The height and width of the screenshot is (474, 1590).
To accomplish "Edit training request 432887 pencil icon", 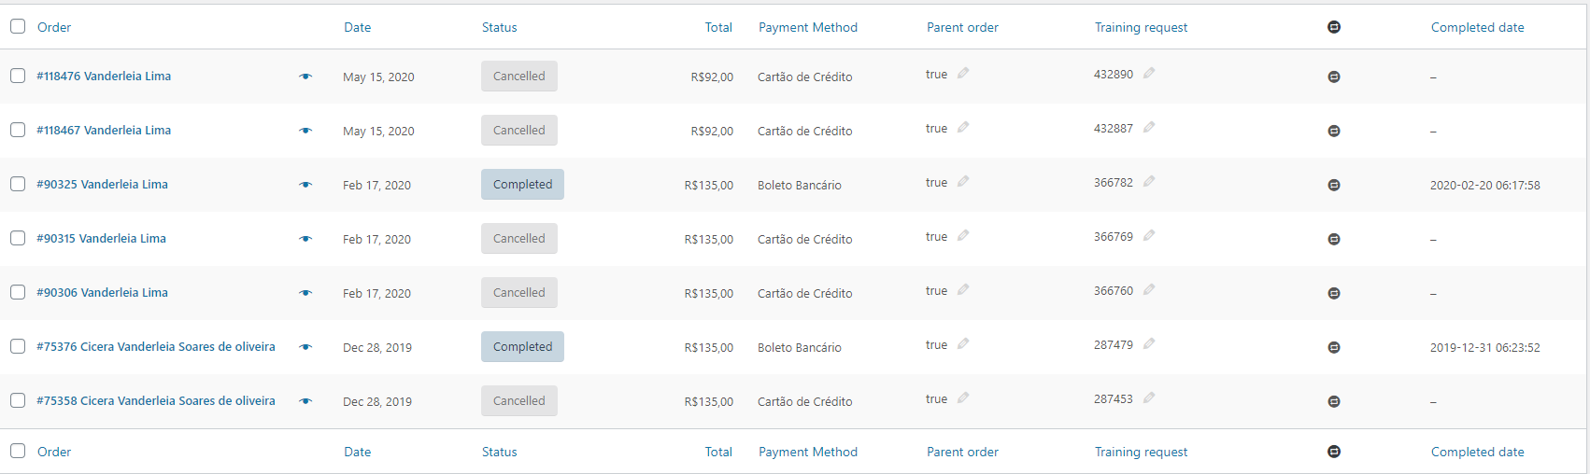I will 1149,128.
